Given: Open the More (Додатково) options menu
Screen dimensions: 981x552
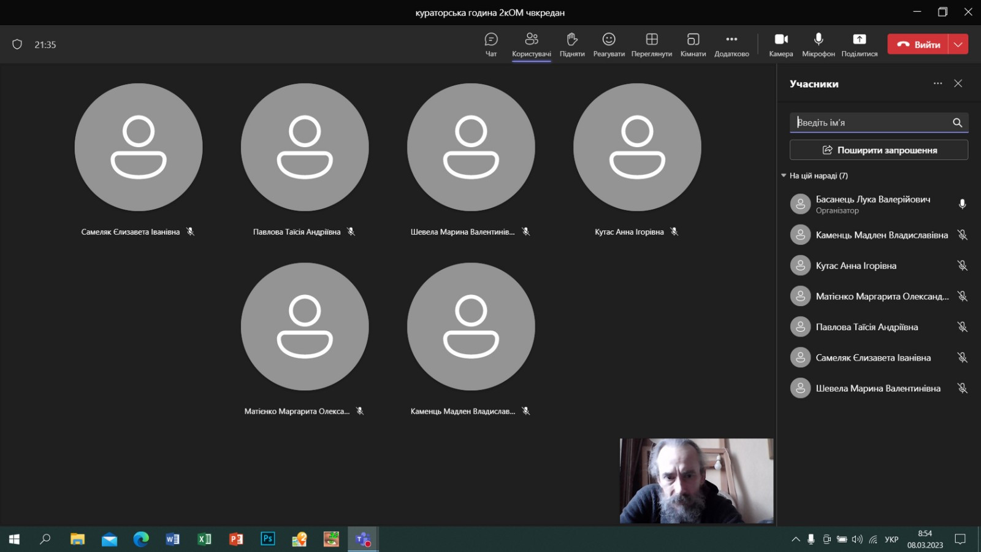Looking at the screenshot, I should pos(731,40).
